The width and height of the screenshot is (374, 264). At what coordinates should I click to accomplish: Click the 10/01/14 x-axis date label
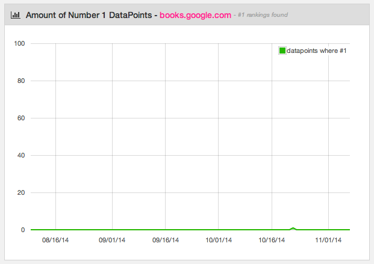[219, 240]
